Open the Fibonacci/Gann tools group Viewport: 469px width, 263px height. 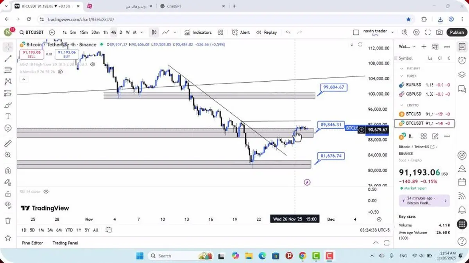click(x=8, y=70)
